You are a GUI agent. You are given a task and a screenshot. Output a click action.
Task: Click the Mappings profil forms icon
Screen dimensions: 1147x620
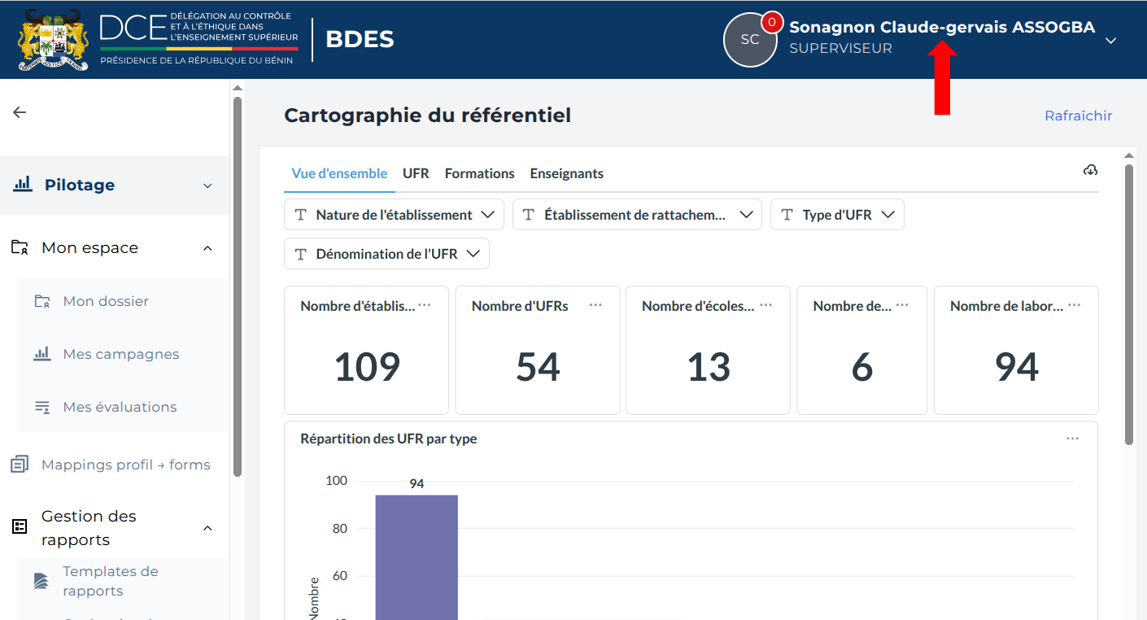coord(20,465)
